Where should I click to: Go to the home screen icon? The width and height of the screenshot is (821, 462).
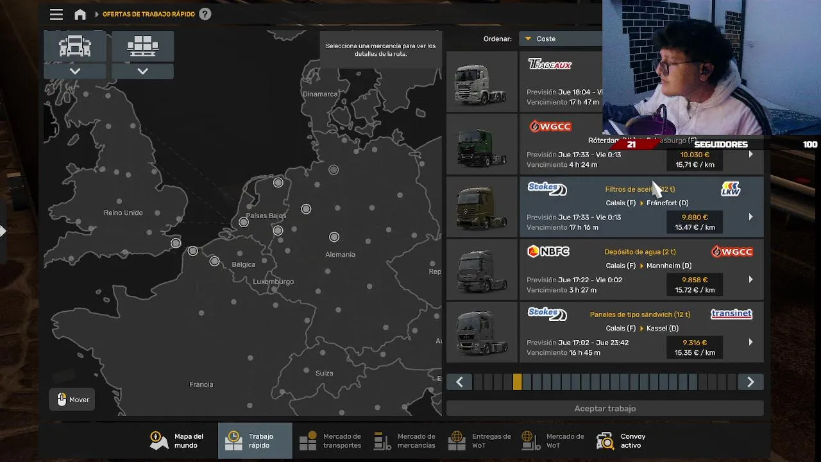(x=80, y=14)
